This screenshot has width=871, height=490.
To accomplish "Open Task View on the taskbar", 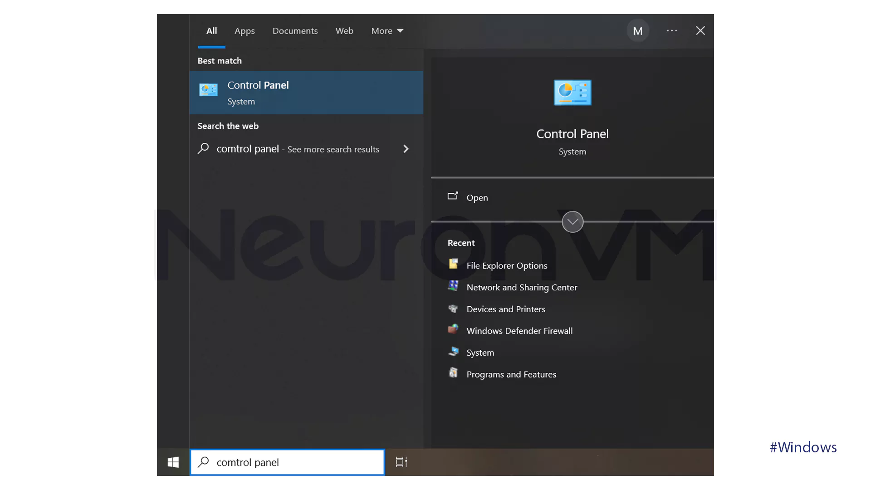I will click(401, 462).
